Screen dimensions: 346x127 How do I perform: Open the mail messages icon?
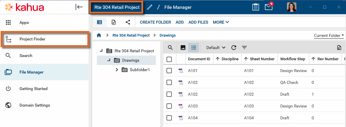[x=269, y=7]
